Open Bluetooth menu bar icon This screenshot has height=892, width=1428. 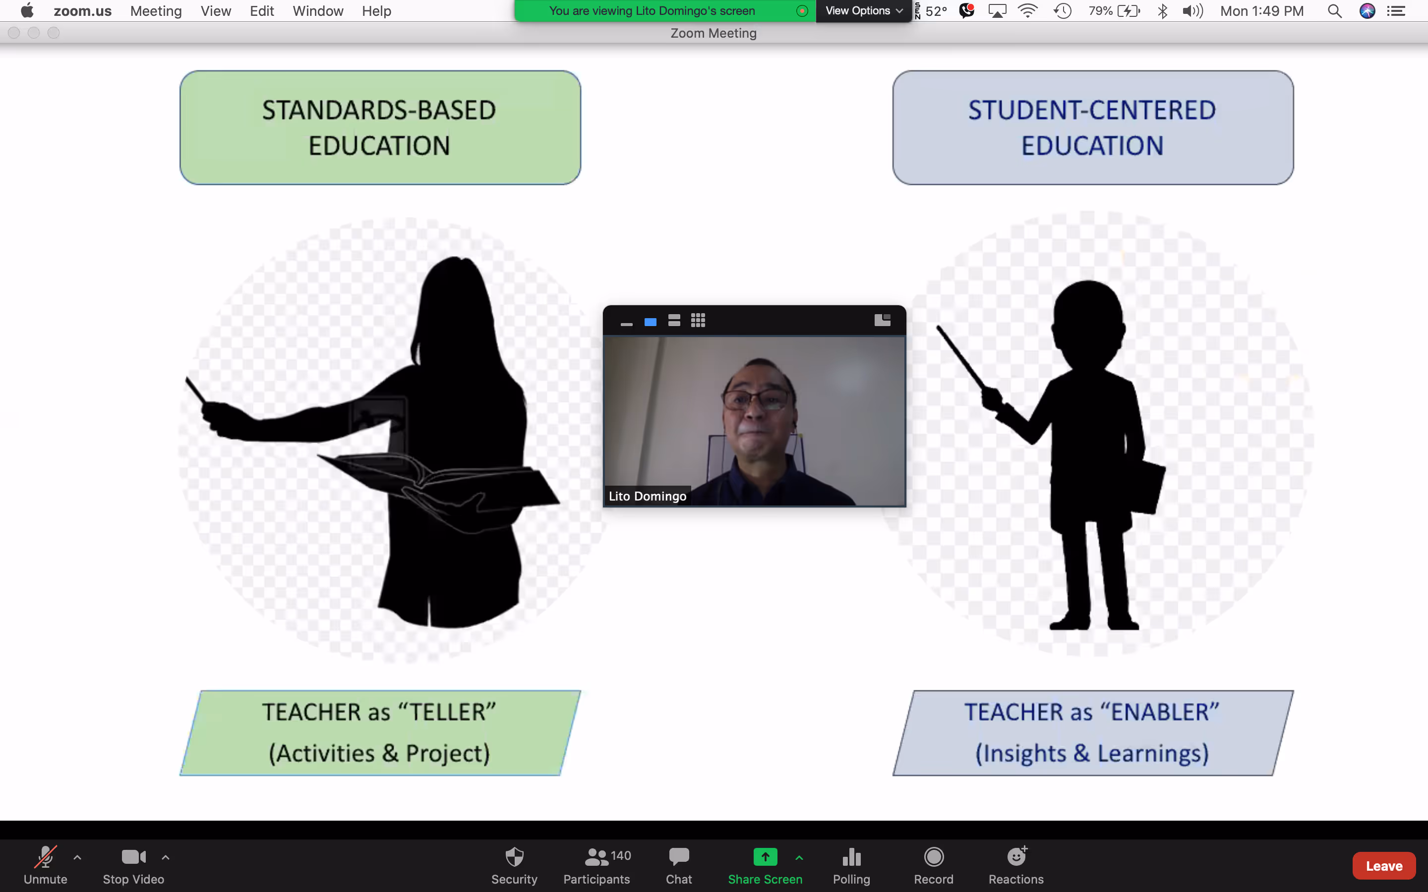(1162, 10)
